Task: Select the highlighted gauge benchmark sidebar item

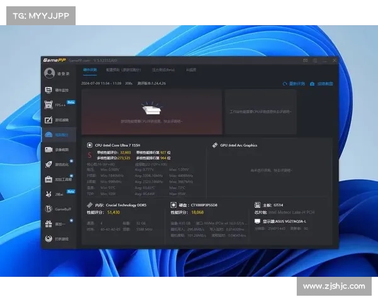Action: point(59,135)
